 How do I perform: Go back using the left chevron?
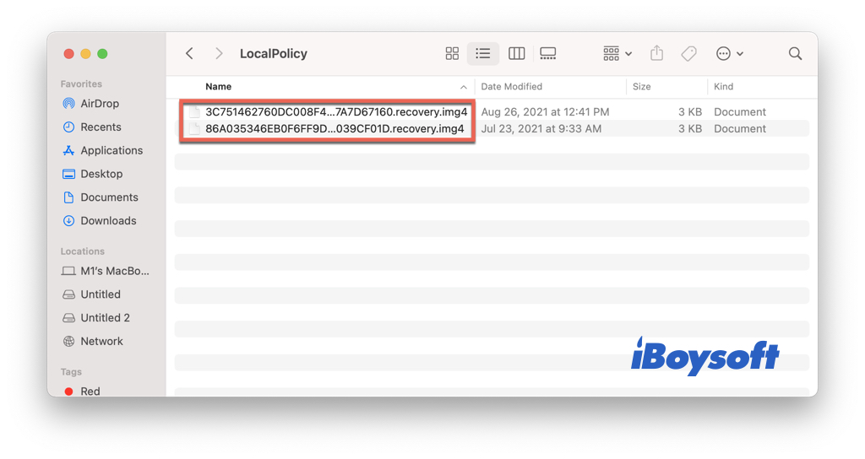click(x=189, y=53)
